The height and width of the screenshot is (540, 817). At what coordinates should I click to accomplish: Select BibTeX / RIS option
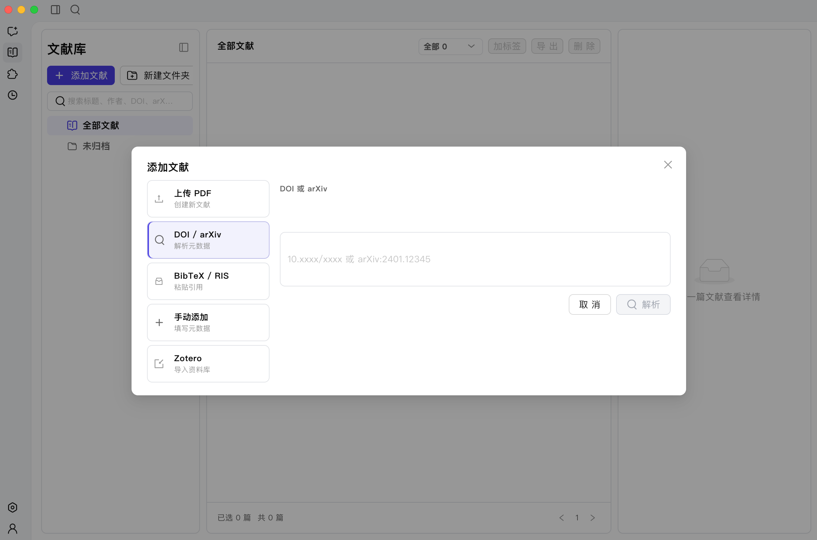pos(208,281)
